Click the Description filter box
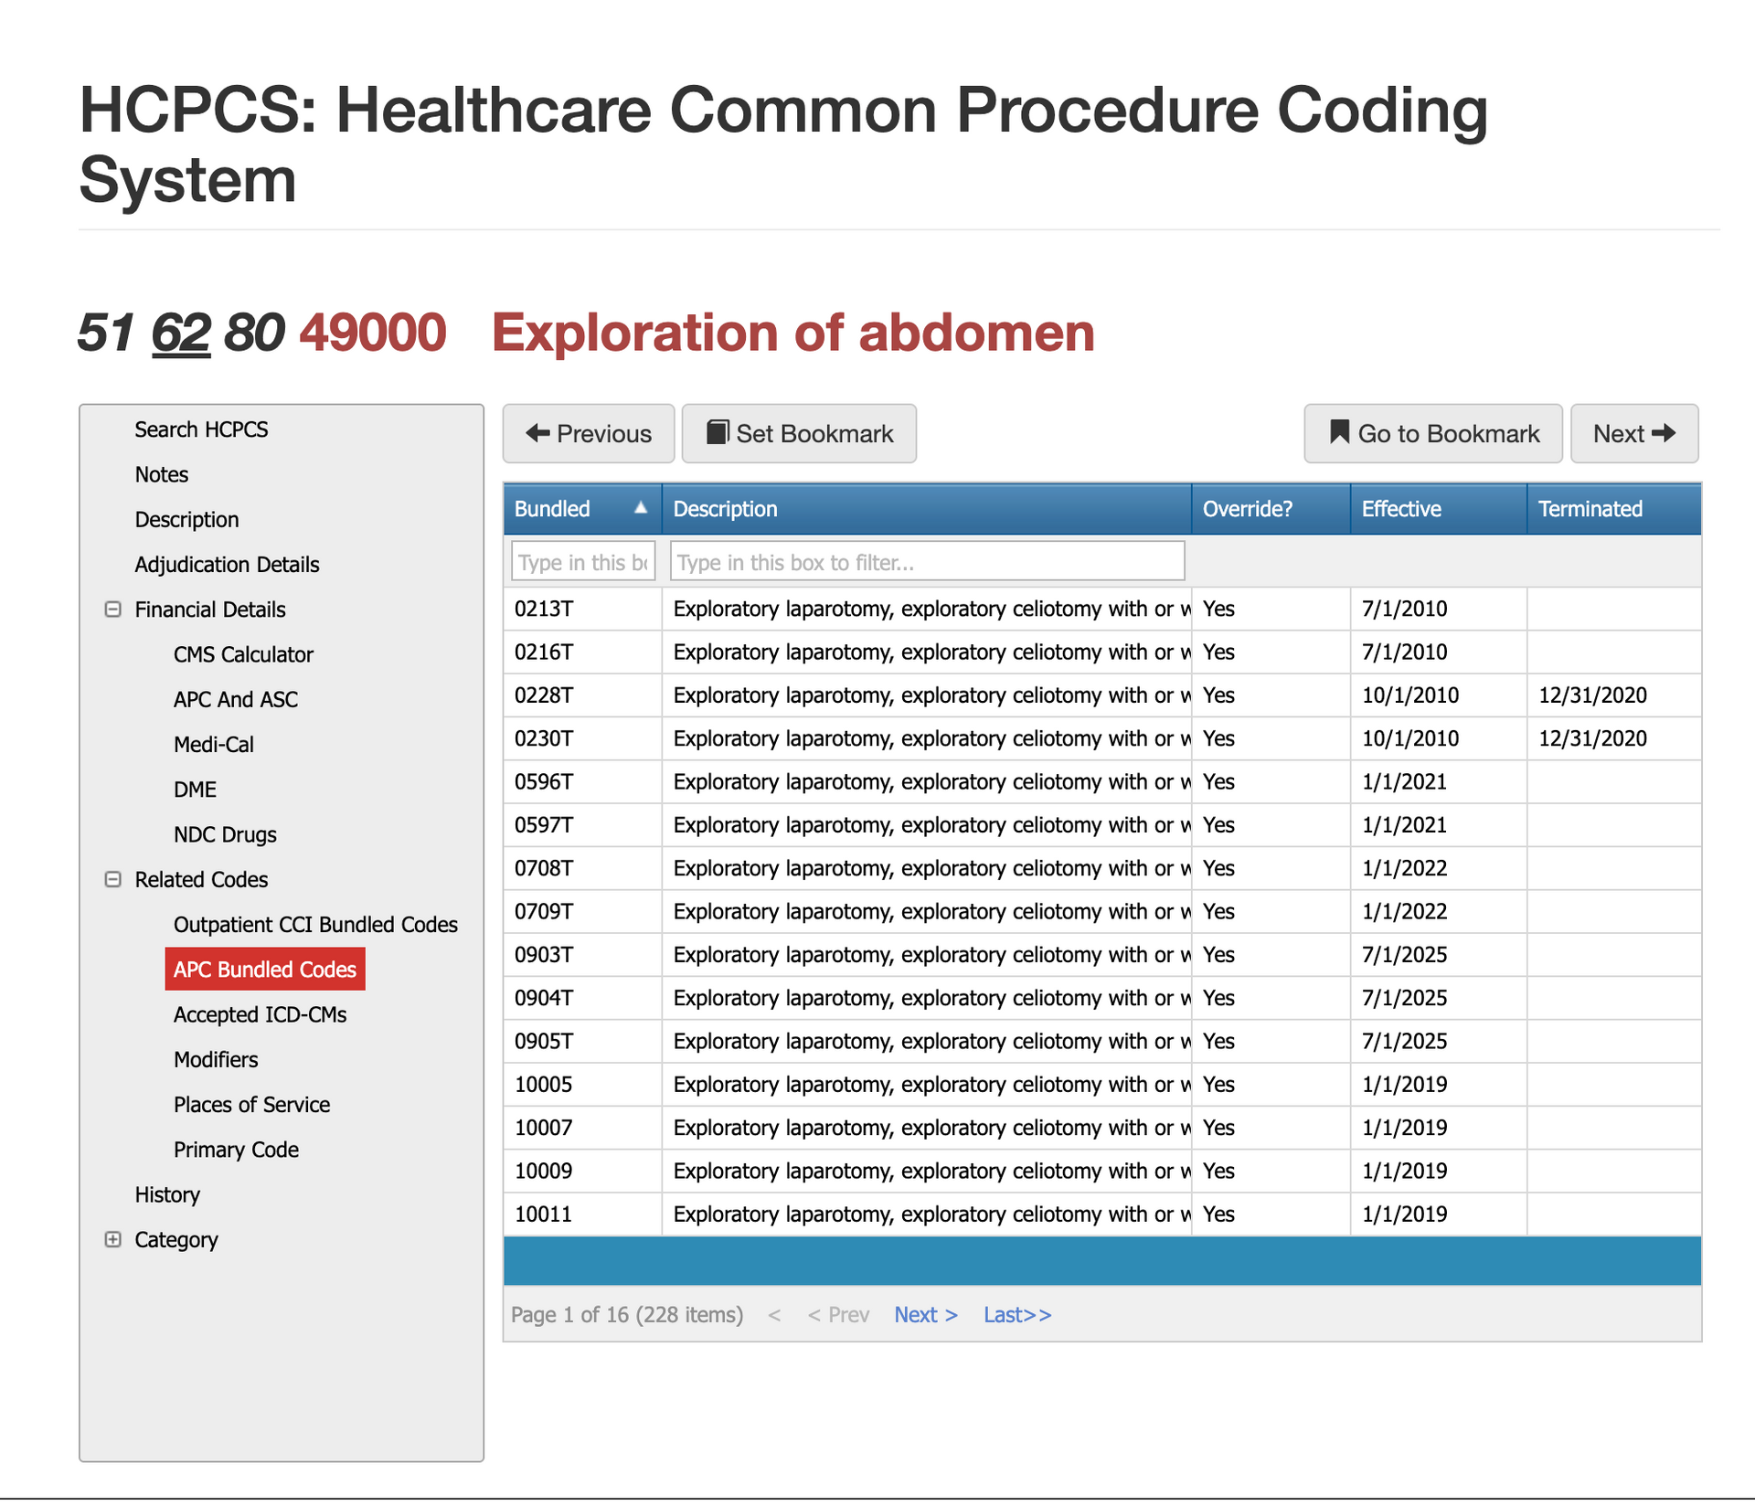This screenshot has width=1755, height=1506. pyautogui.click(x=926, y=561)
